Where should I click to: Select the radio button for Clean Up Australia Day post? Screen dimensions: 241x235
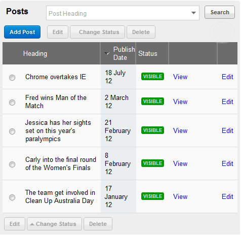click(12, 197)
